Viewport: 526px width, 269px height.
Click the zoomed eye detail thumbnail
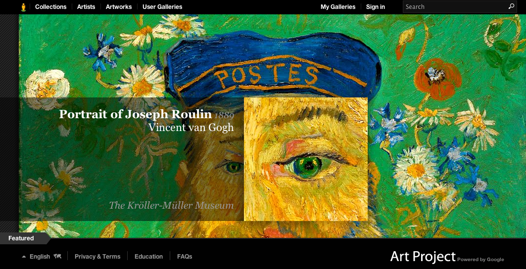coord(306,159)
